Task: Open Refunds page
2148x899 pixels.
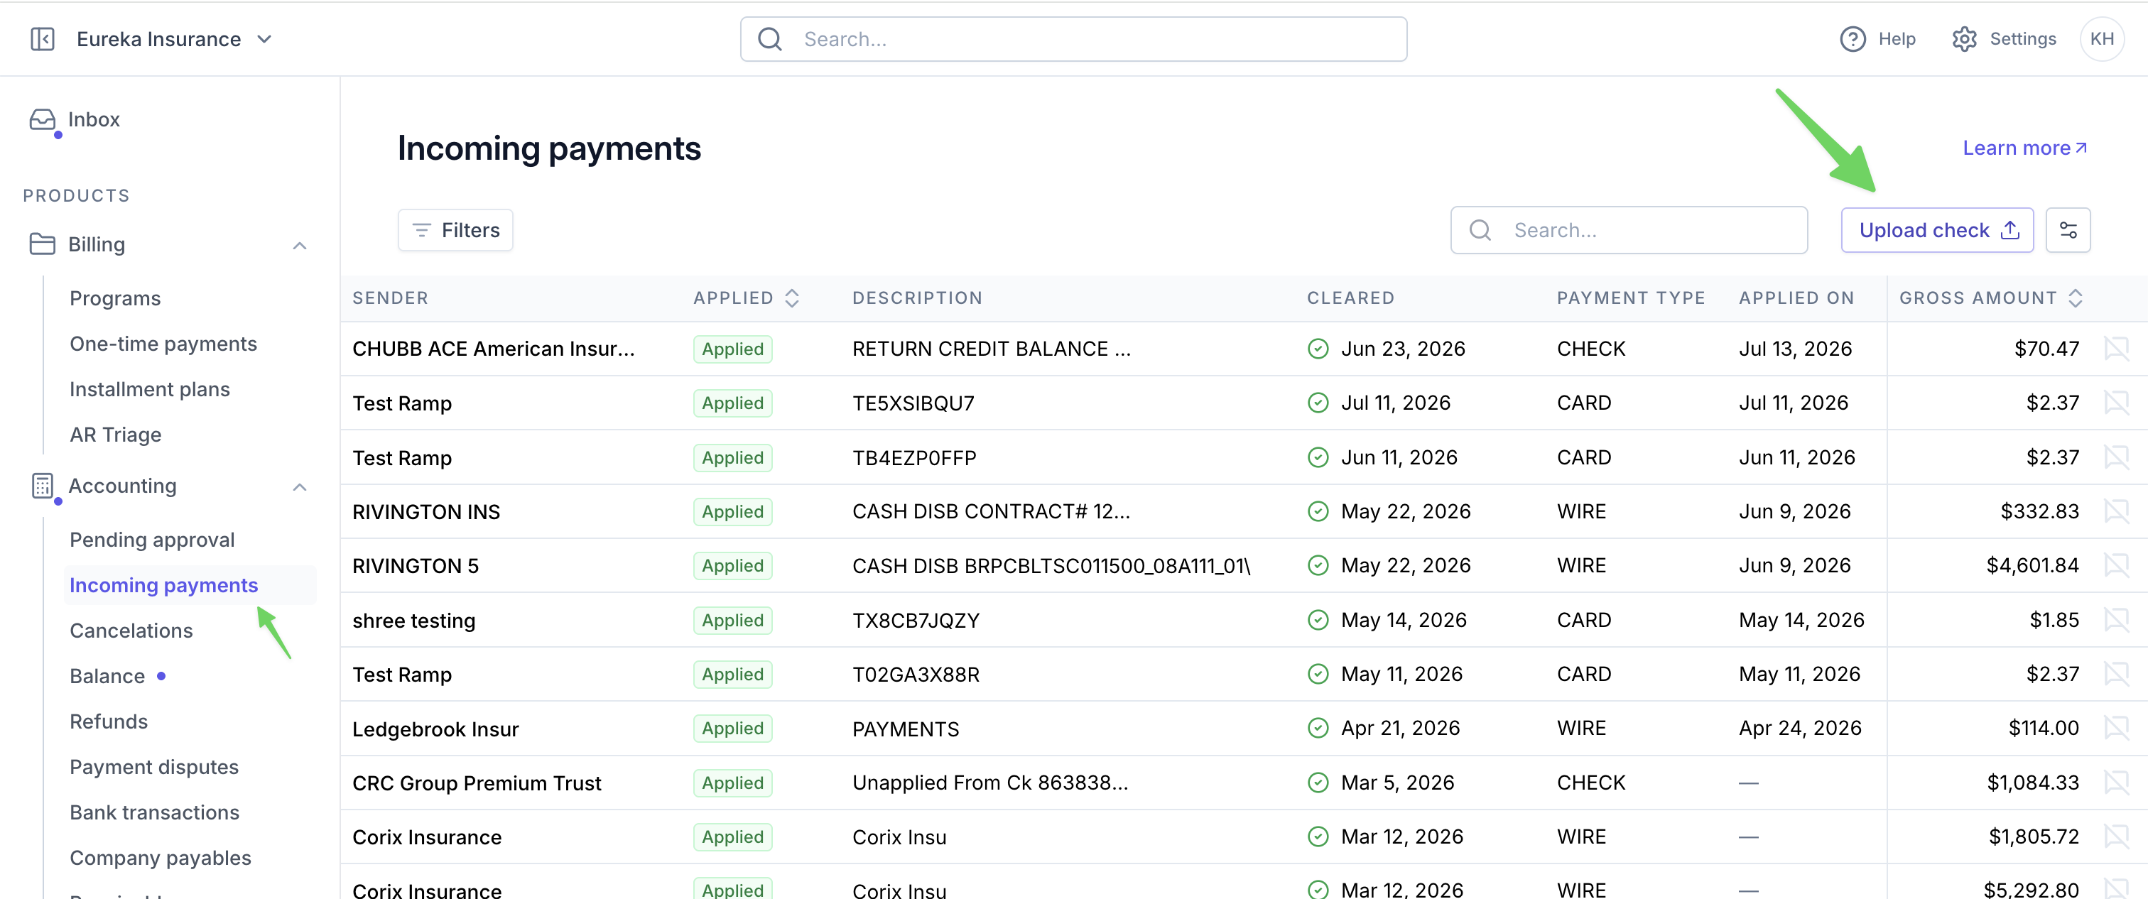Action: pos(109,721)
